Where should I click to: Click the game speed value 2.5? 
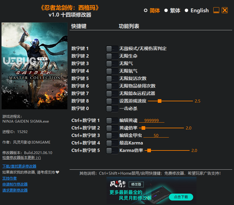click(197, 101)
